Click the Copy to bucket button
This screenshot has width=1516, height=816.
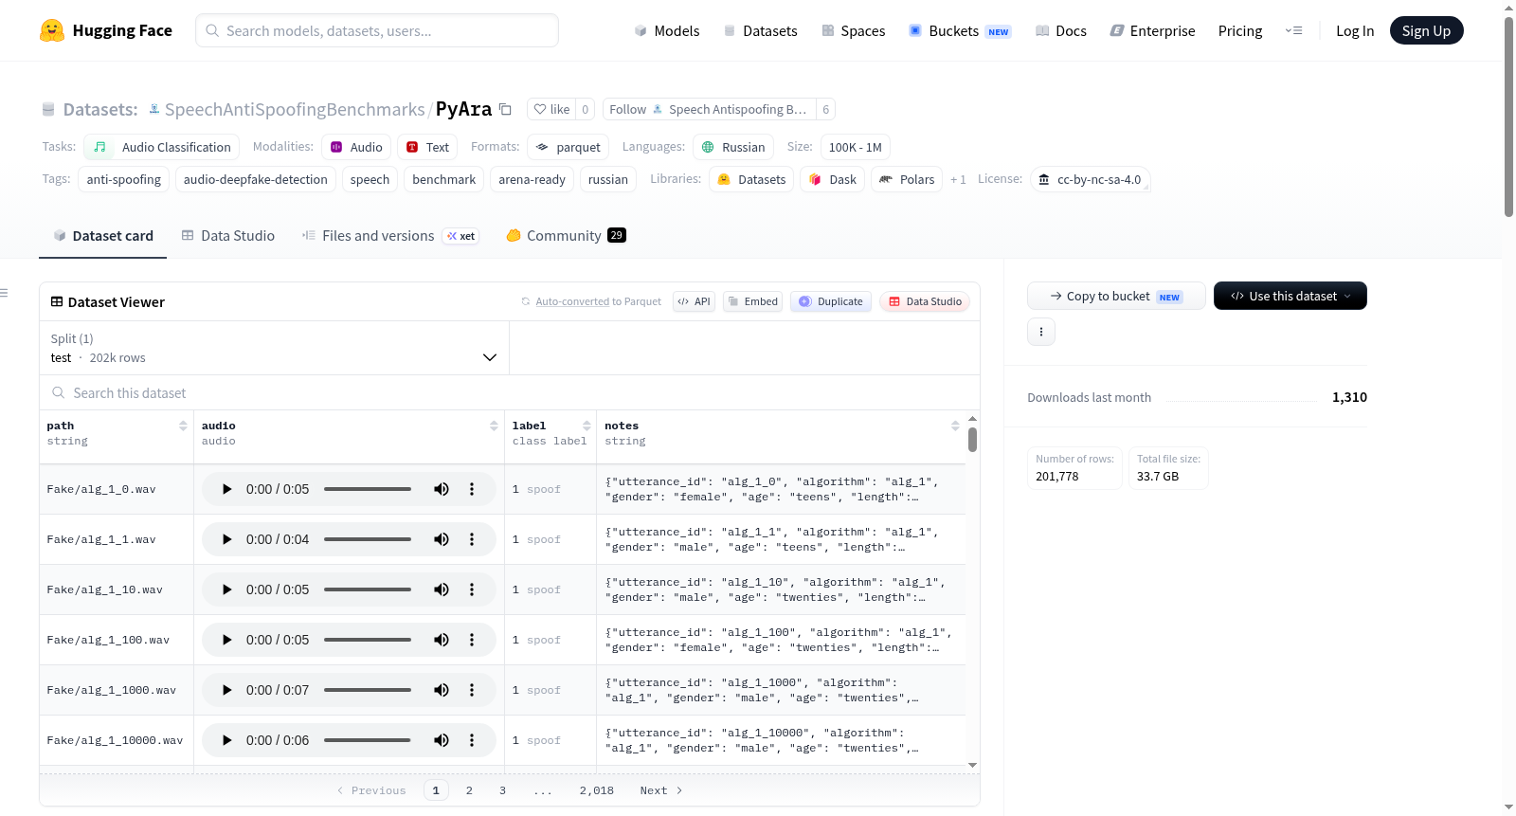(1116, 296)
